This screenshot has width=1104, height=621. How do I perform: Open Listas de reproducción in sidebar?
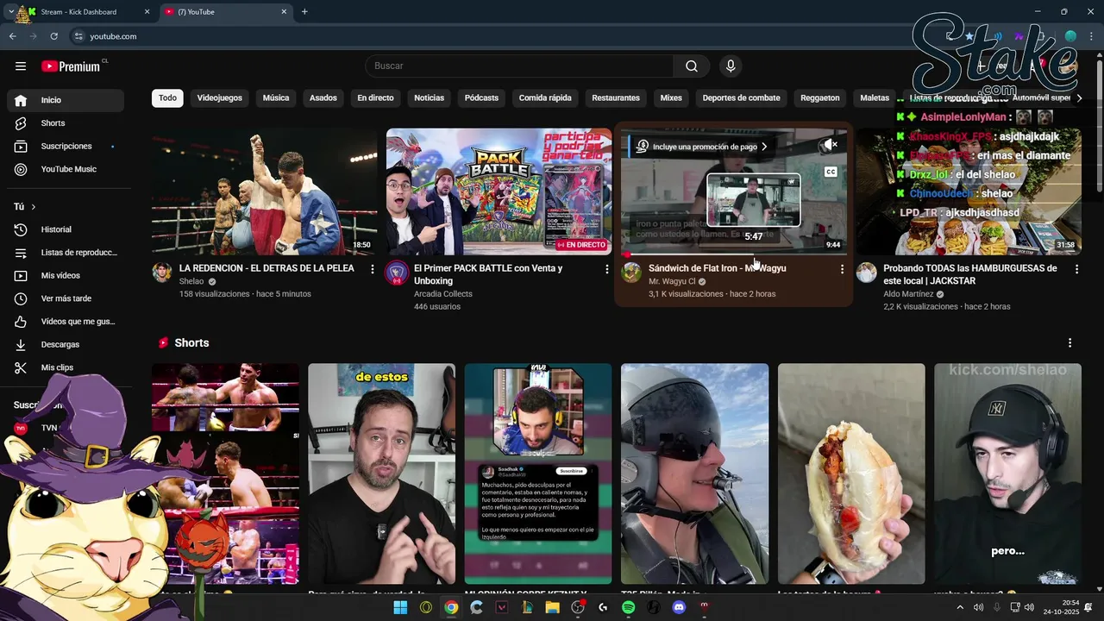66,253
